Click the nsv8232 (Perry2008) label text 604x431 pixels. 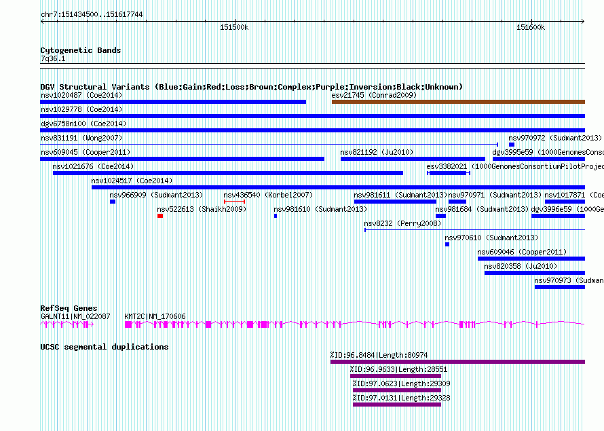point(402,223)
